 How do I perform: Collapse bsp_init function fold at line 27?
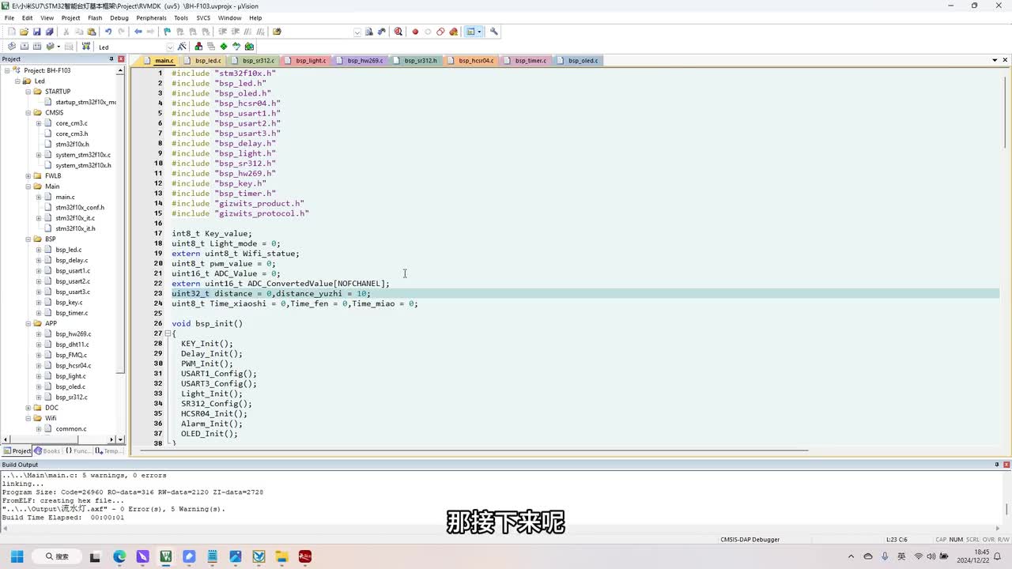168,333
